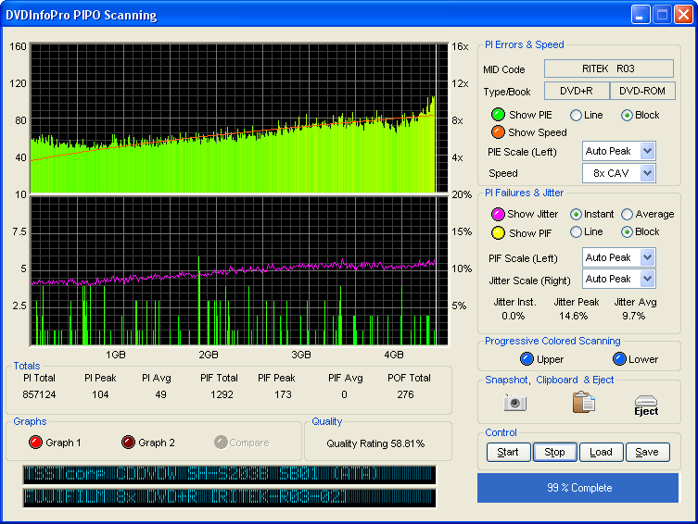This screenshot has height=524, width=698.
Task: Click the camera snapshot icon
Action: [x=515, y=403]
